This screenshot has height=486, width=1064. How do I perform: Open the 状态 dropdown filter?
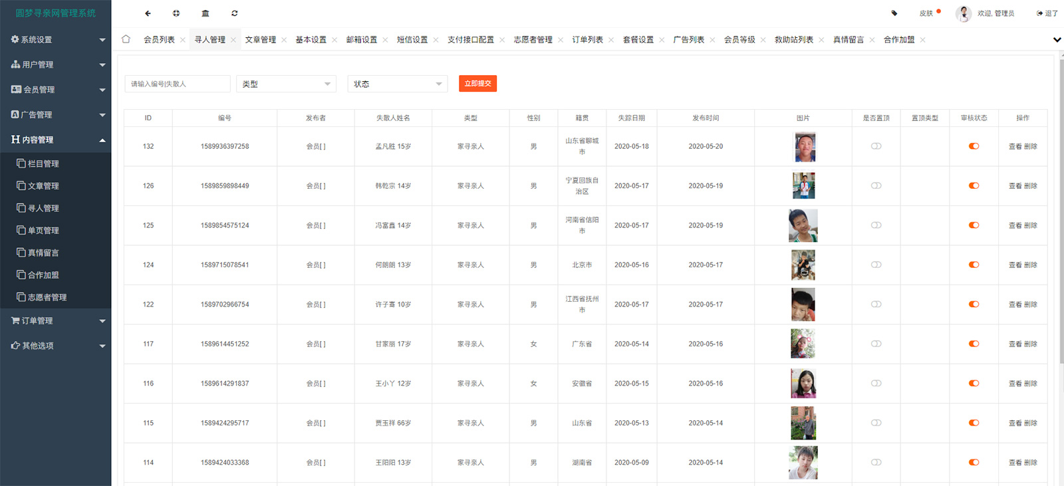pyautogui.click(x=398, y=84)
